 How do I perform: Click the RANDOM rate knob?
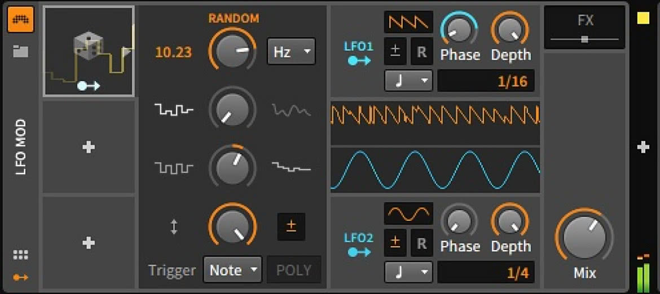point(232,52)
